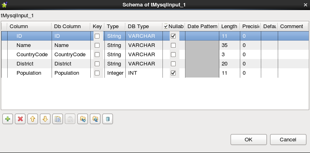This screenshot has height=153, width=310.
Task: Select the ID cell in Column field
Action: 30,36
